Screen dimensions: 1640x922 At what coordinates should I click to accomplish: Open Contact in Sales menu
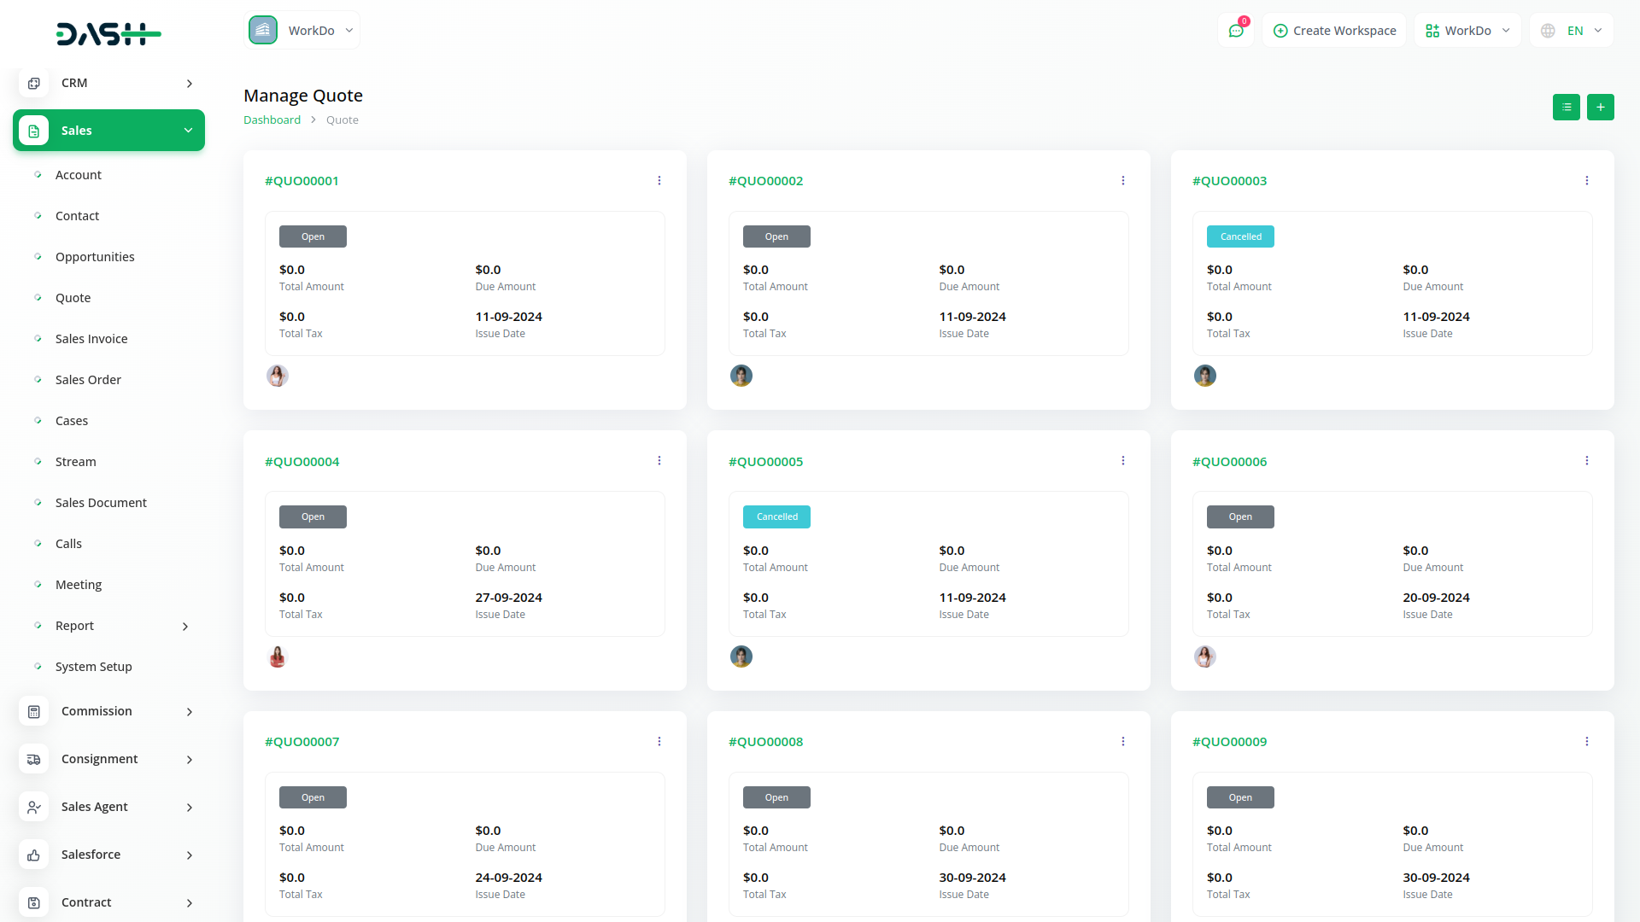tap(77, 216)
